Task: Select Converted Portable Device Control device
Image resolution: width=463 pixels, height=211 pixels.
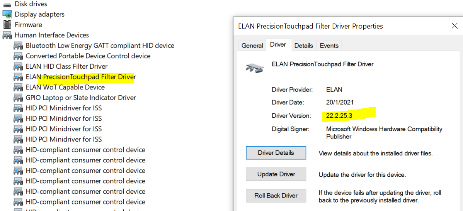Action: 88,56
